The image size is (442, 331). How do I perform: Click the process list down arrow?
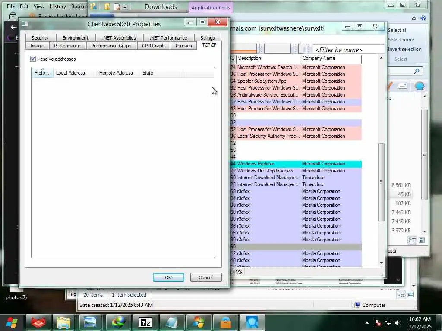click(x=382, y=263)
